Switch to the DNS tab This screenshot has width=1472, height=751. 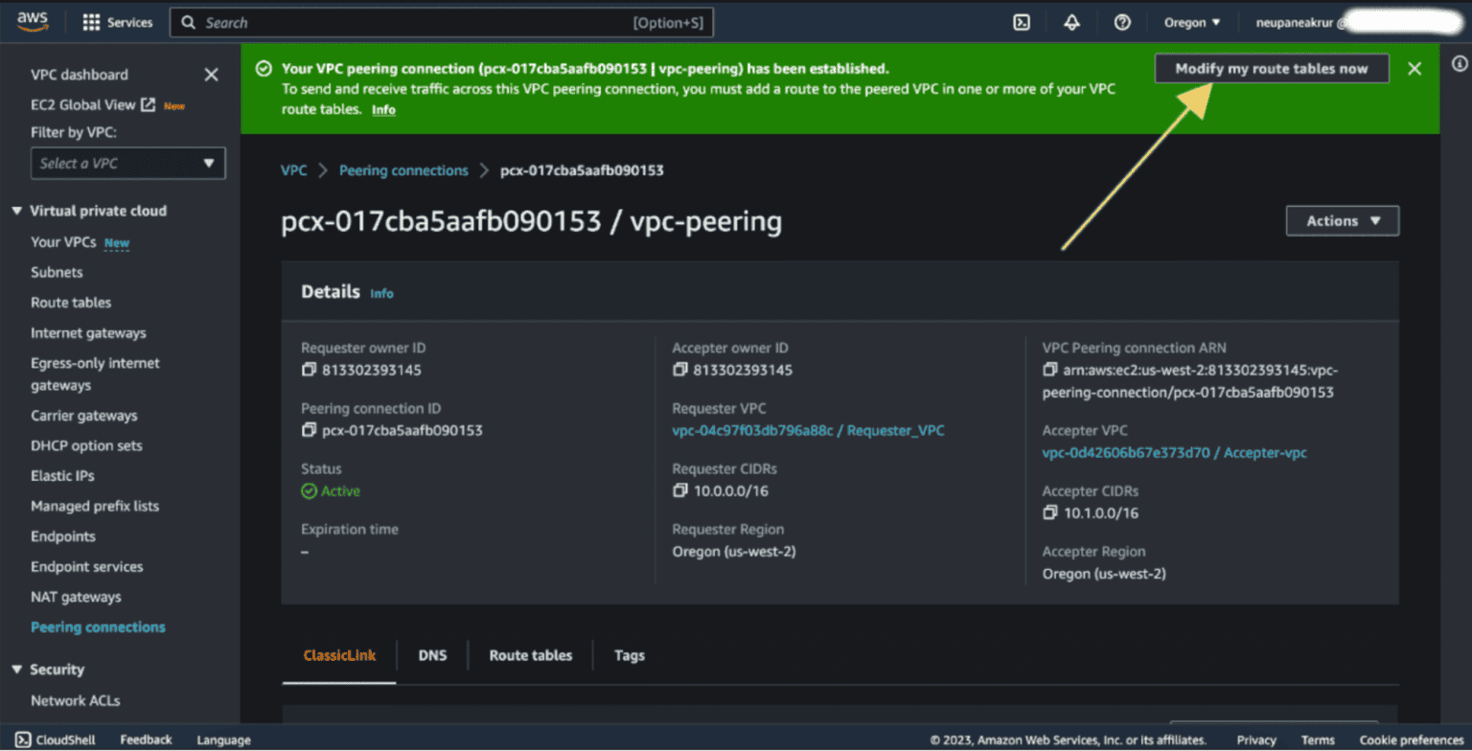[432, 655]
